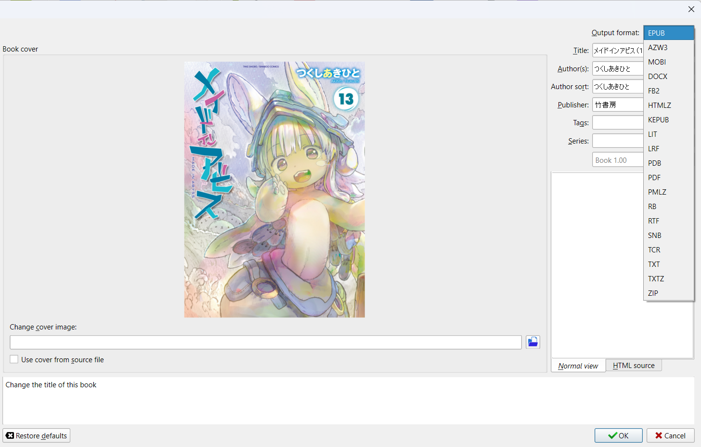Cancel the conversion dialog
The width and height of the screenshot is (701, 447).
tap(670, 435)
